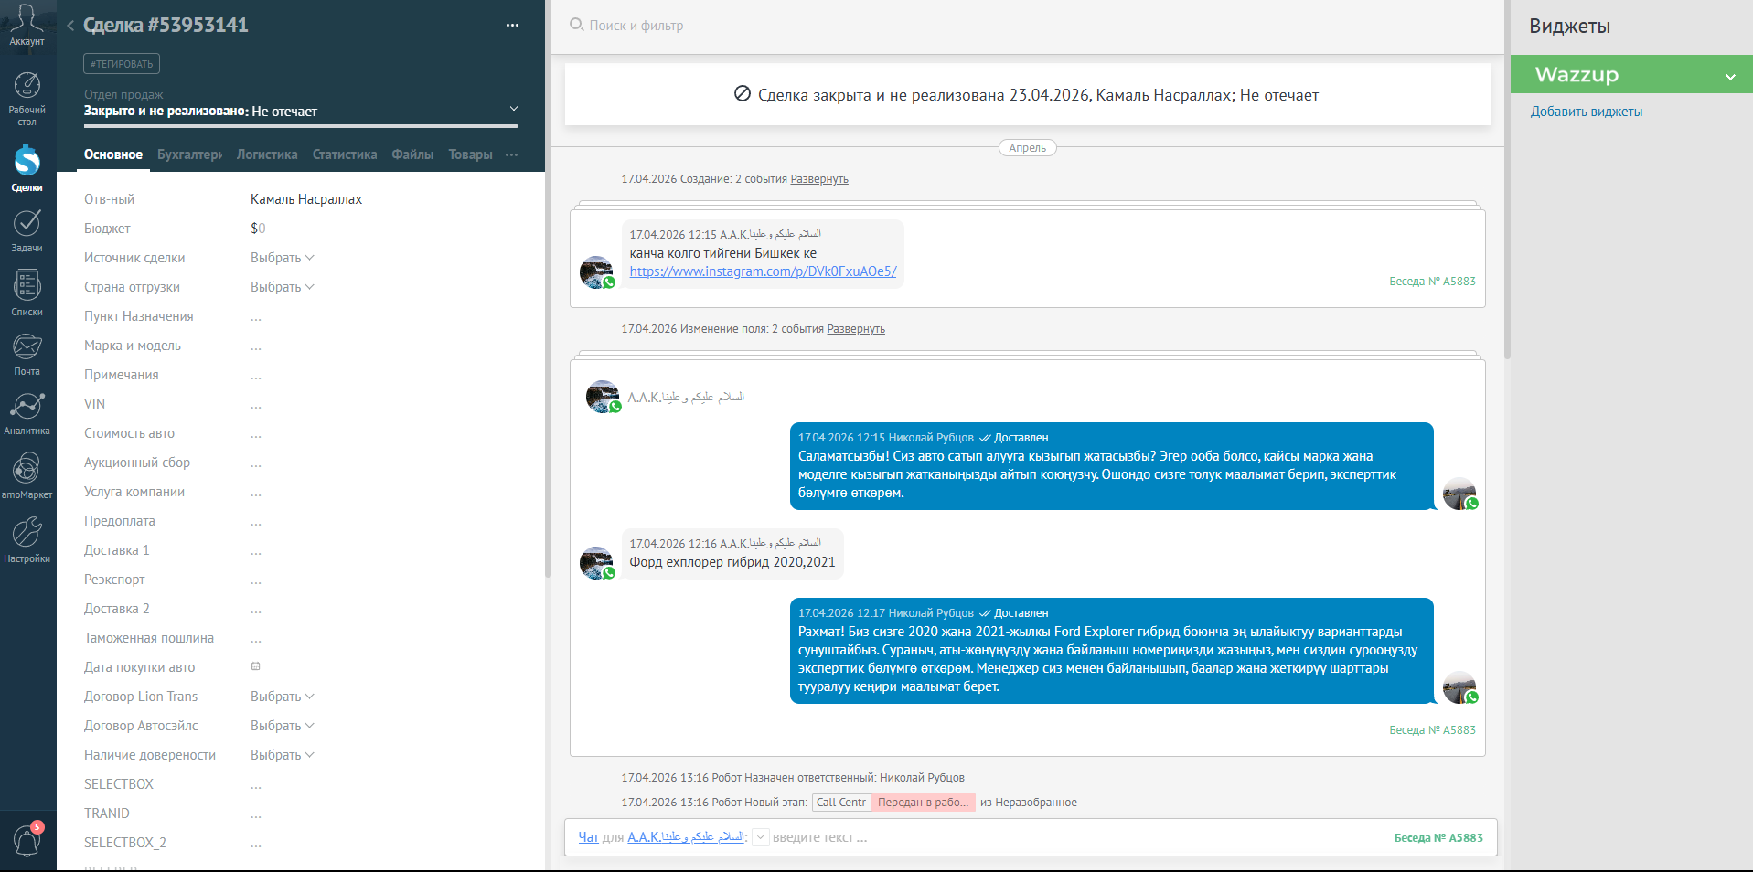Click Беседа № A5883 in composer bar
Viewport: 1753px width, 872px height.
pyautogui.click(x=1438, y=838)
